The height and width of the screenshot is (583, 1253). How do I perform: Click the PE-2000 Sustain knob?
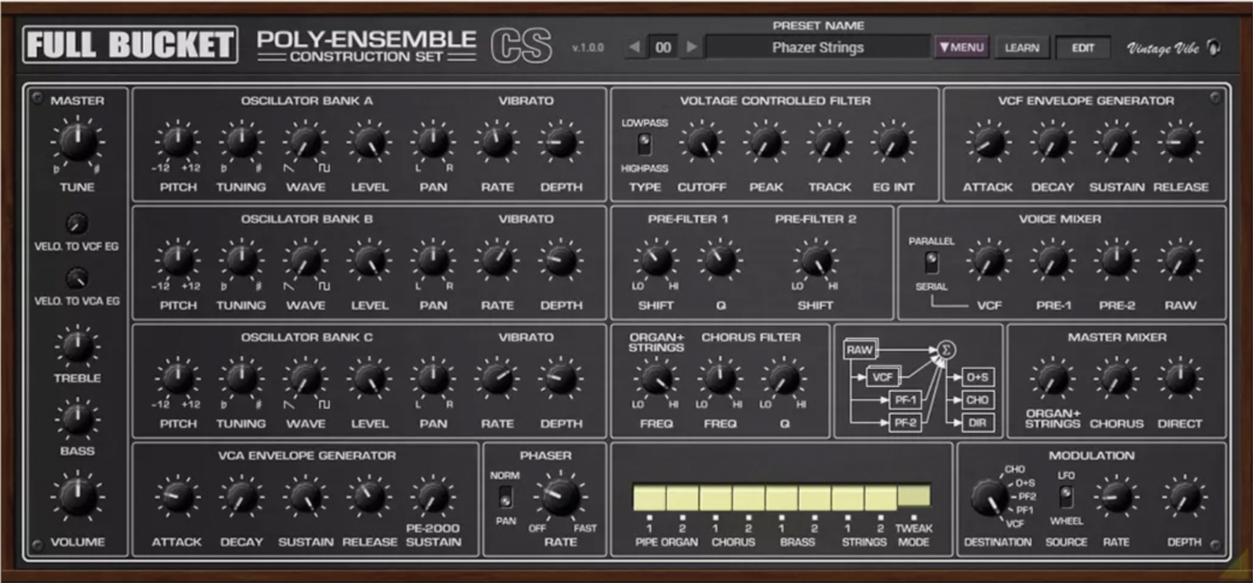click(x=433, y=497)
